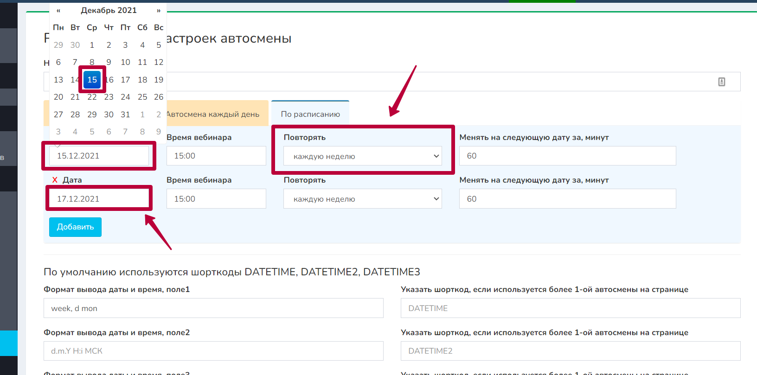Focus the DATETIME shortcode field

pos(570,308)
